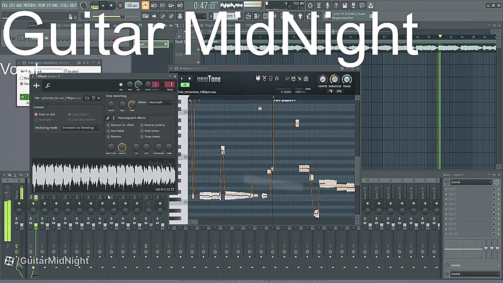Click the sampler waveform preview

pyautogui.click(x=104, y=176)
